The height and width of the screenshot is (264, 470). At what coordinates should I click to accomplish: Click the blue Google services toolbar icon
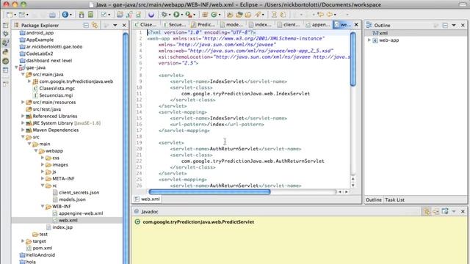coord(65,15)
